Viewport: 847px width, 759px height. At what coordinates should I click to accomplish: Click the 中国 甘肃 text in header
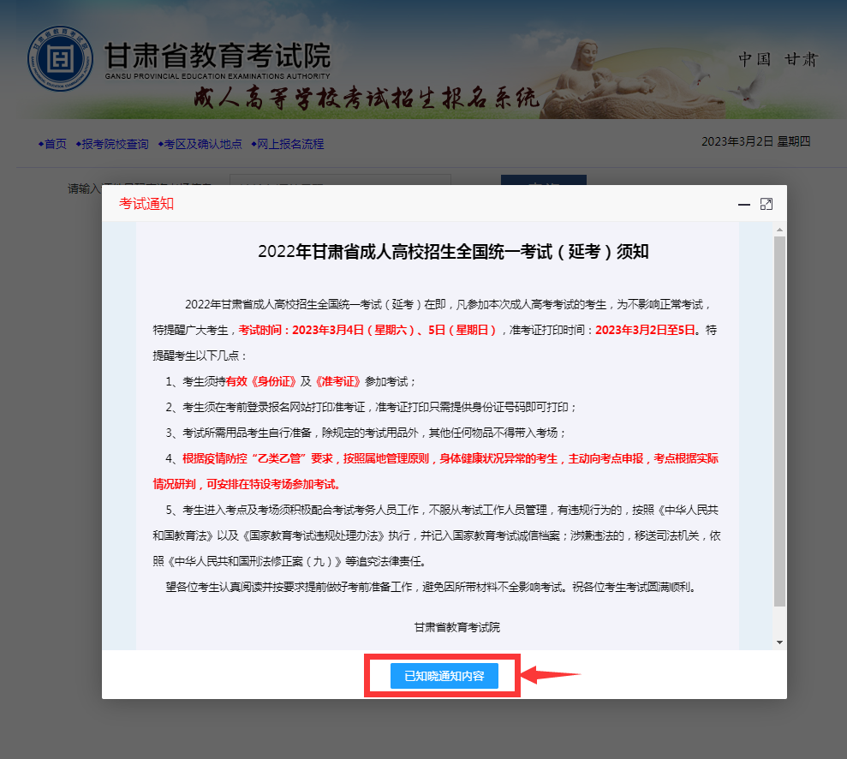click(778, 59)
